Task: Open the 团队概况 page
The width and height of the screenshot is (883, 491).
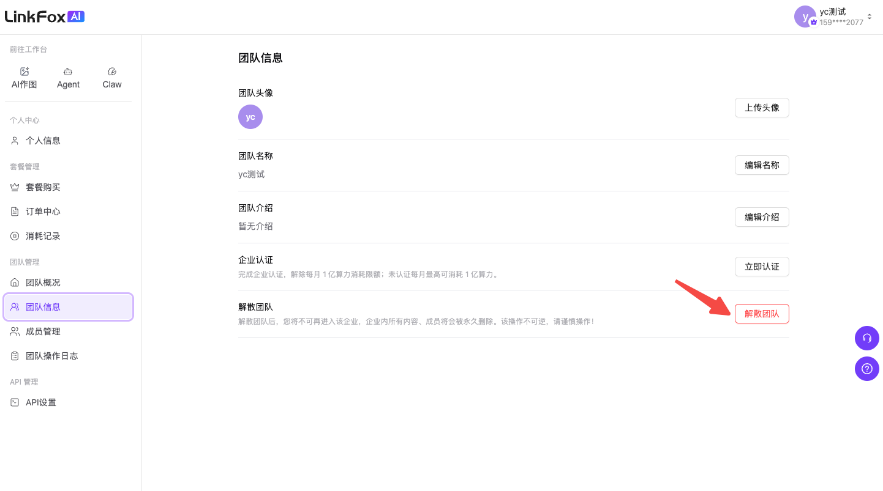Action: tap(68, 282)
